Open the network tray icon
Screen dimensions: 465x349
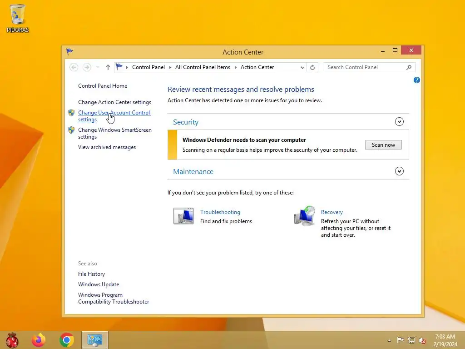pos(411,340)
